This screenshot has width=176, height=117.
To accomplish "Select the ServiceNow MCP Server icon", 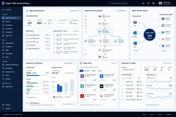I will 163,26.
